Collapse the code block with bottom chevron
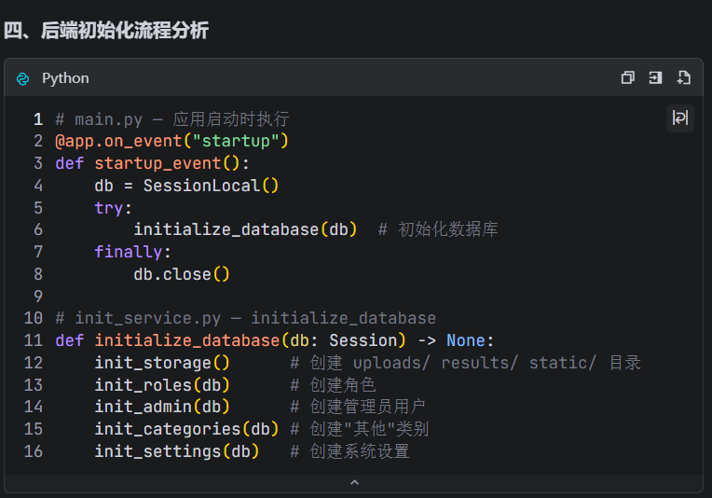 pos(355,482)
